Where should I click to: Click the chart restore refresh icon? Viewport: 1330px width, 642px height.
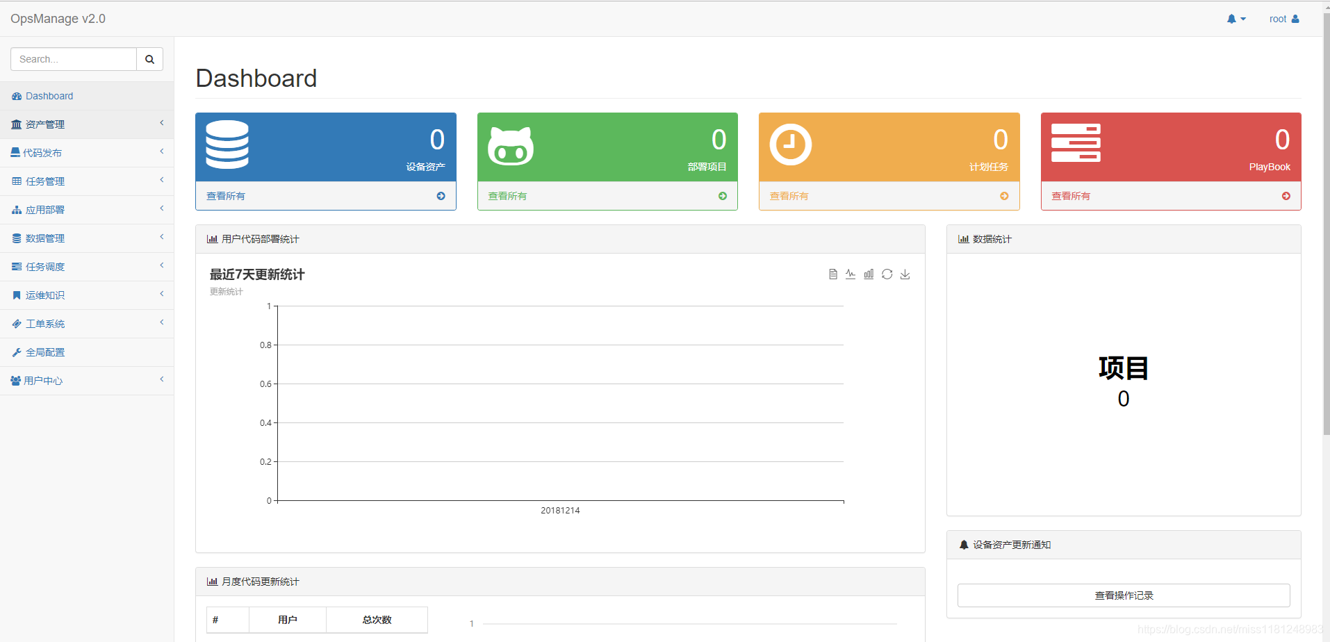tap(887, 274)
